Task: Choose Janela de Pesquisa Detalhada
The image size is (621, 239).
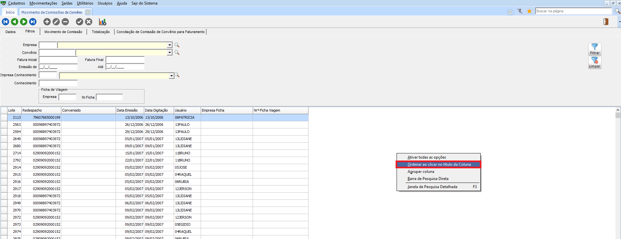Action: coord(438,187)
